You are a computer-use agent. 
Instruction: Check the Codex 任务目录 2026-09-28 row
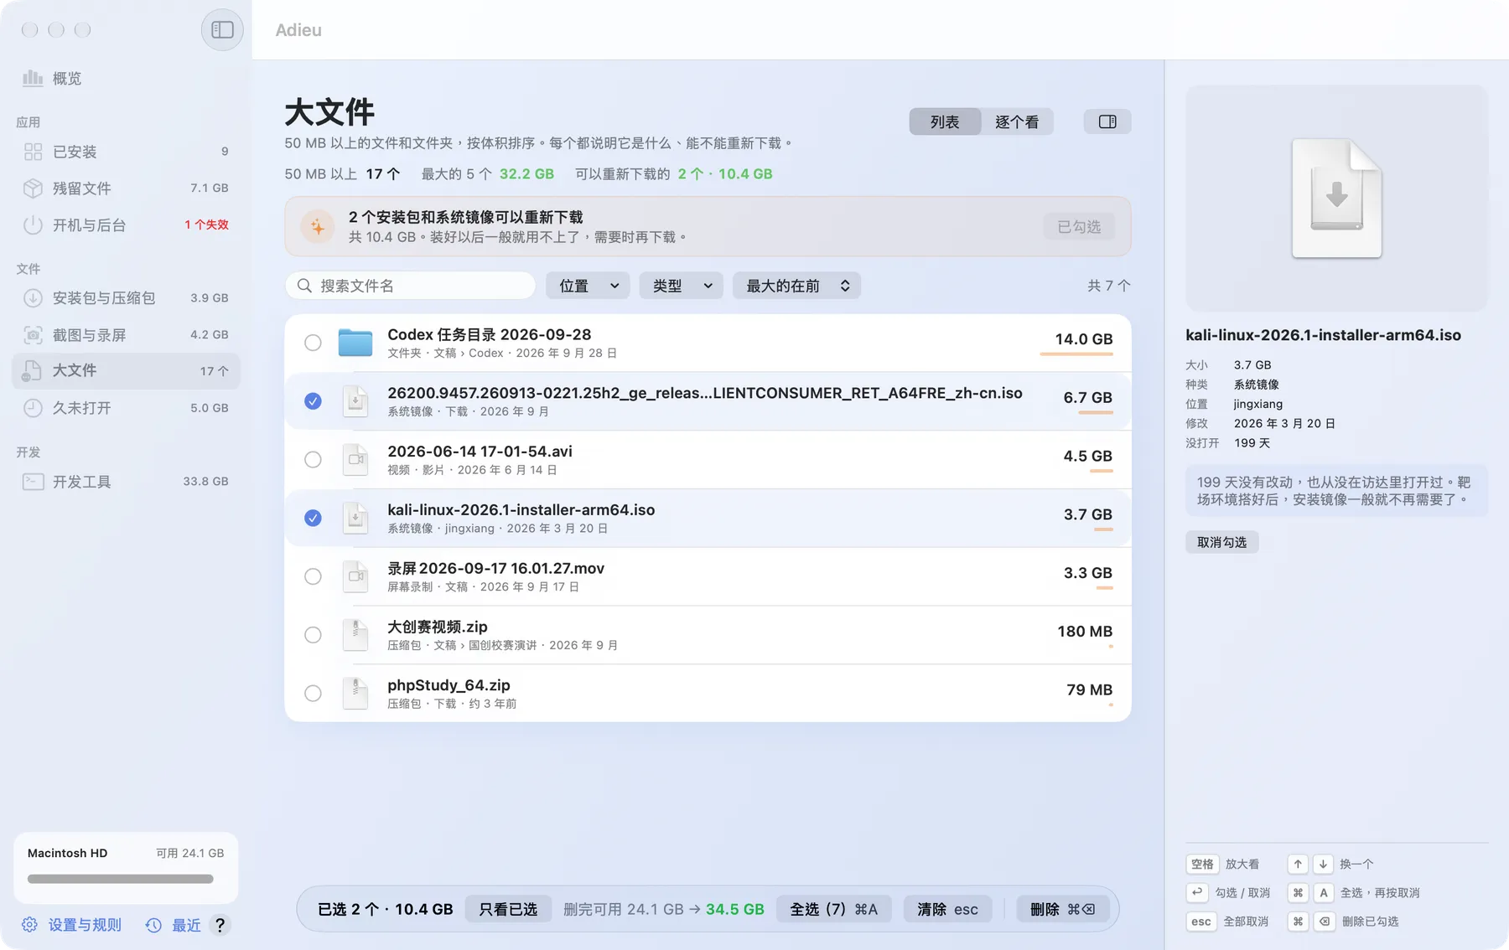pos(313,343)
